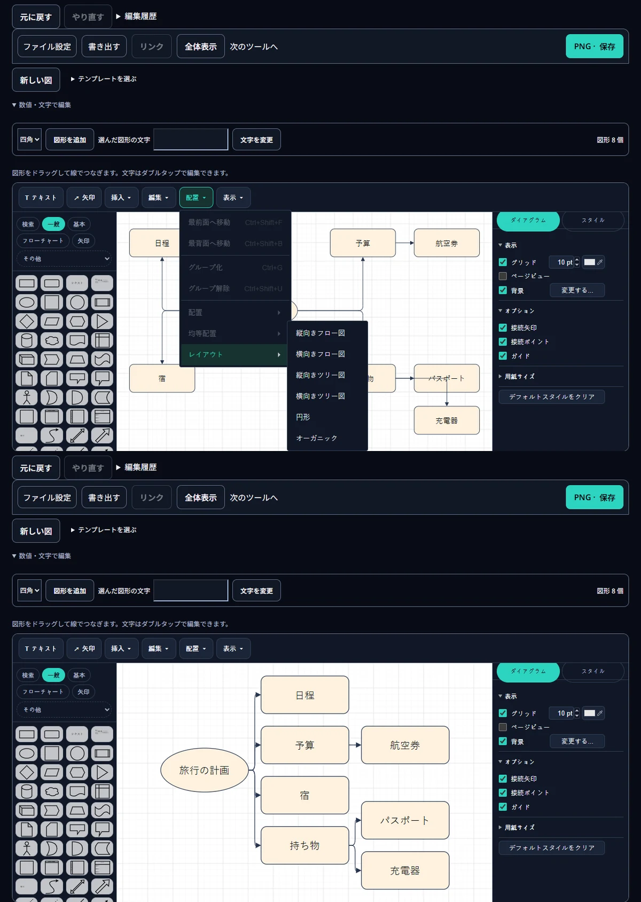This screenshot has height=902, width=641.
Task: Open grid color swatch in editor with 配置 menu open
Action: tap(593, 262)
